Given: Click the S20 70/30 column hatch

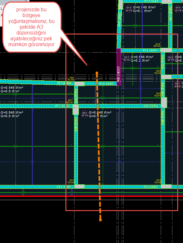Looking at the screenshot, I should point(166,77).
